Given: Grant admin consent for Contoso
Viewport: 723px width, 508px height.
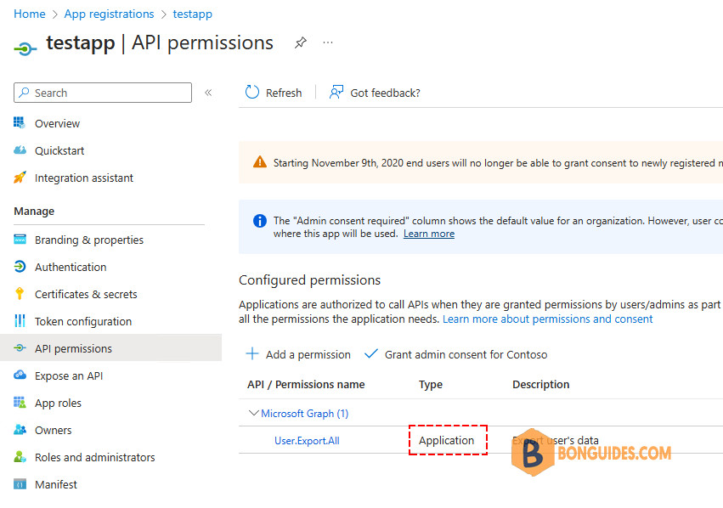Looking at the screenshot, I should pos(466,354).
